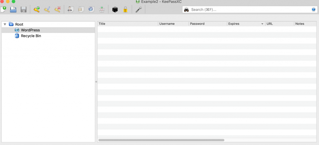Open the dice password generator
This screenshot has width=319, height=145.
pos(115,10)
